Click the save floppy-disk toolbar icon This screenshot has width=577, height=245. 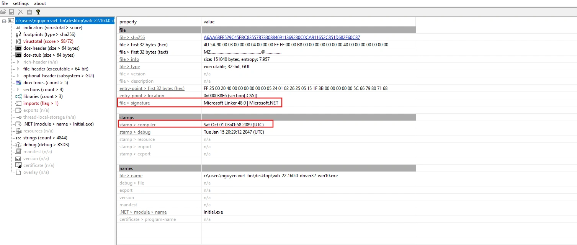(x=11, y=12)
